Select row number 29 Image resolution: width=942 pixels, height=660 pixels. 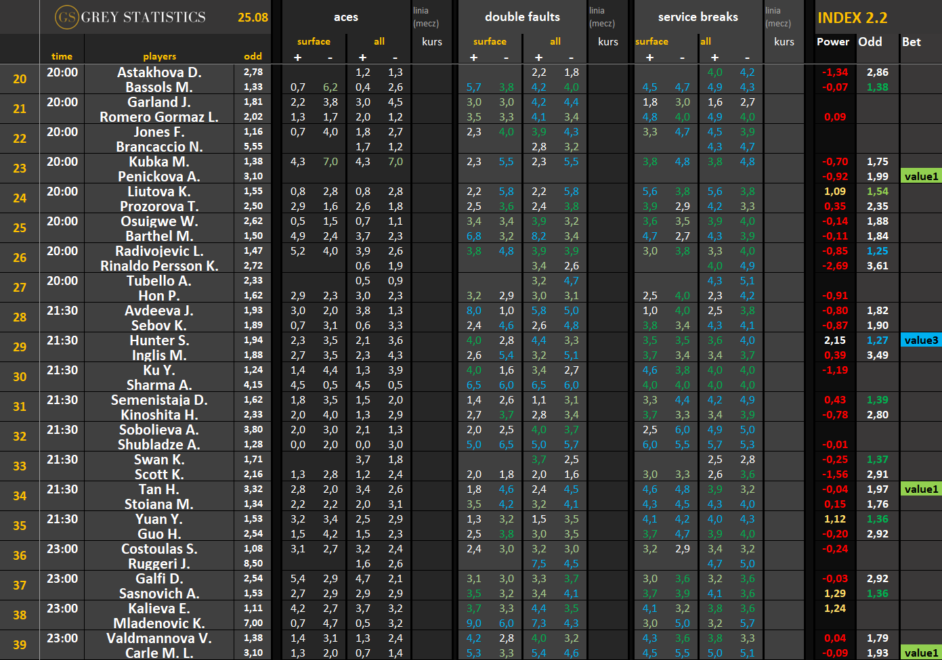coord(20,347)
